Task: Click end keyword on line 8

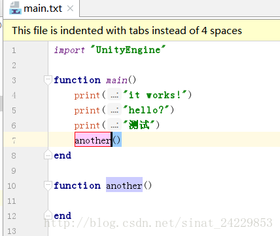Action: point(63,155)
